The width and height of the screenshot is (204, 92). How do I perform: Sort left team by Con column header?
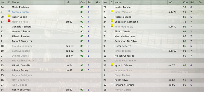83,2
